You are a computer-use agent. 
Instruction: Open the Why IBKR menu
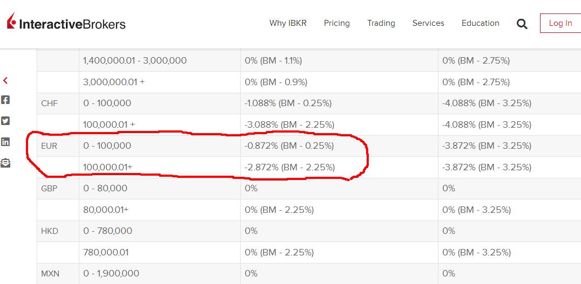288,23
